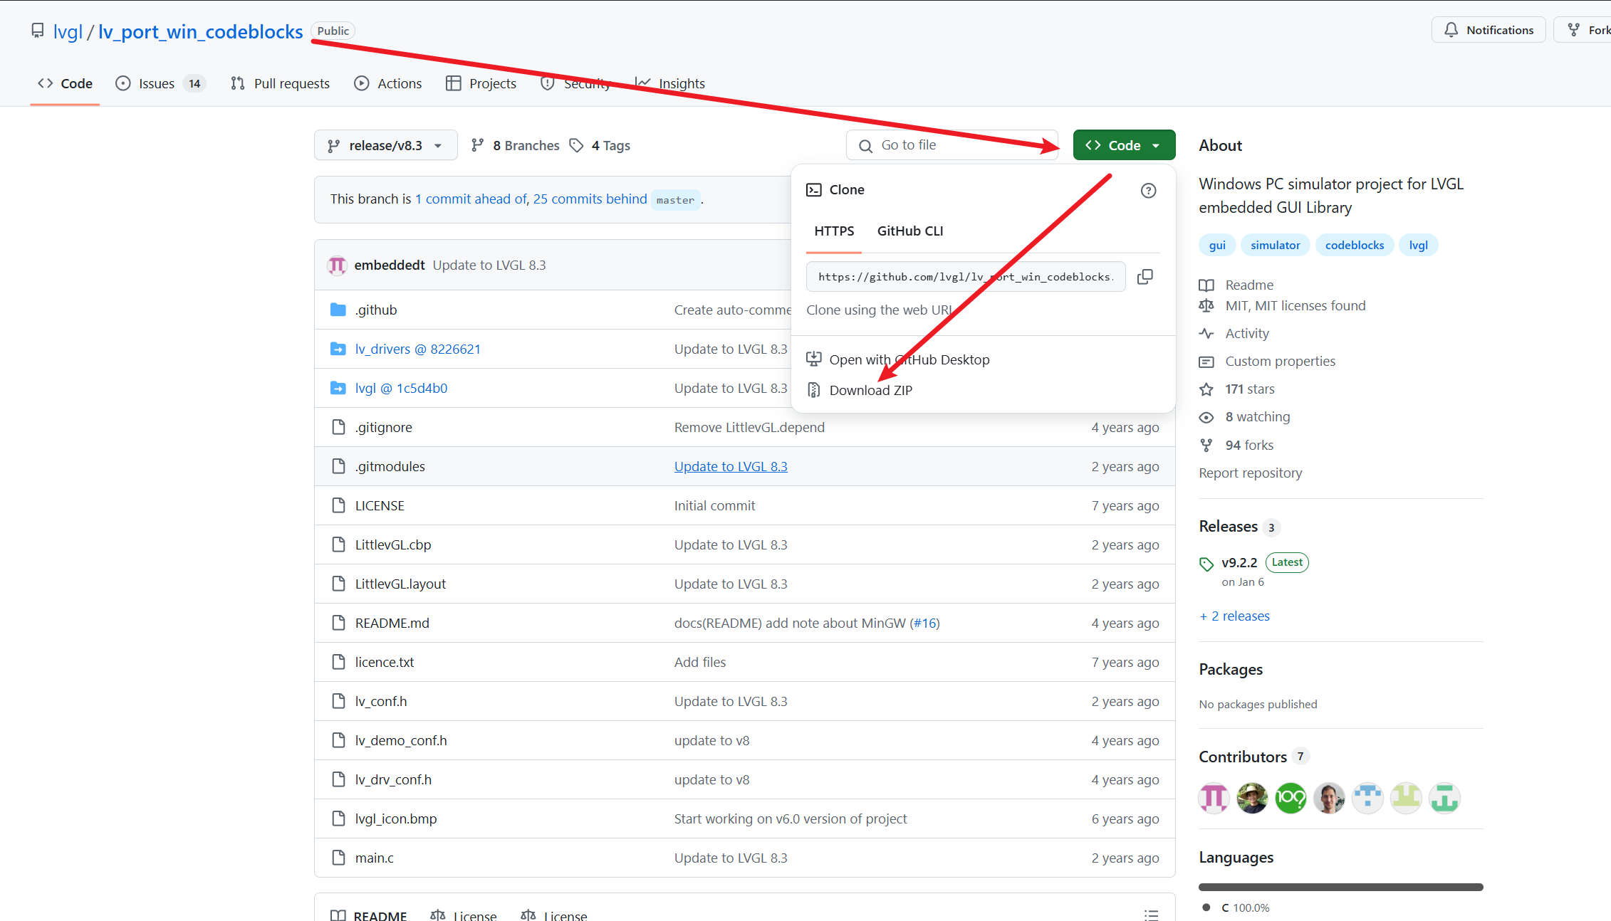Click embeddedt's avatar in the commit header
1611x921 pixels.
pyautogui.click(x=337, y=265)
